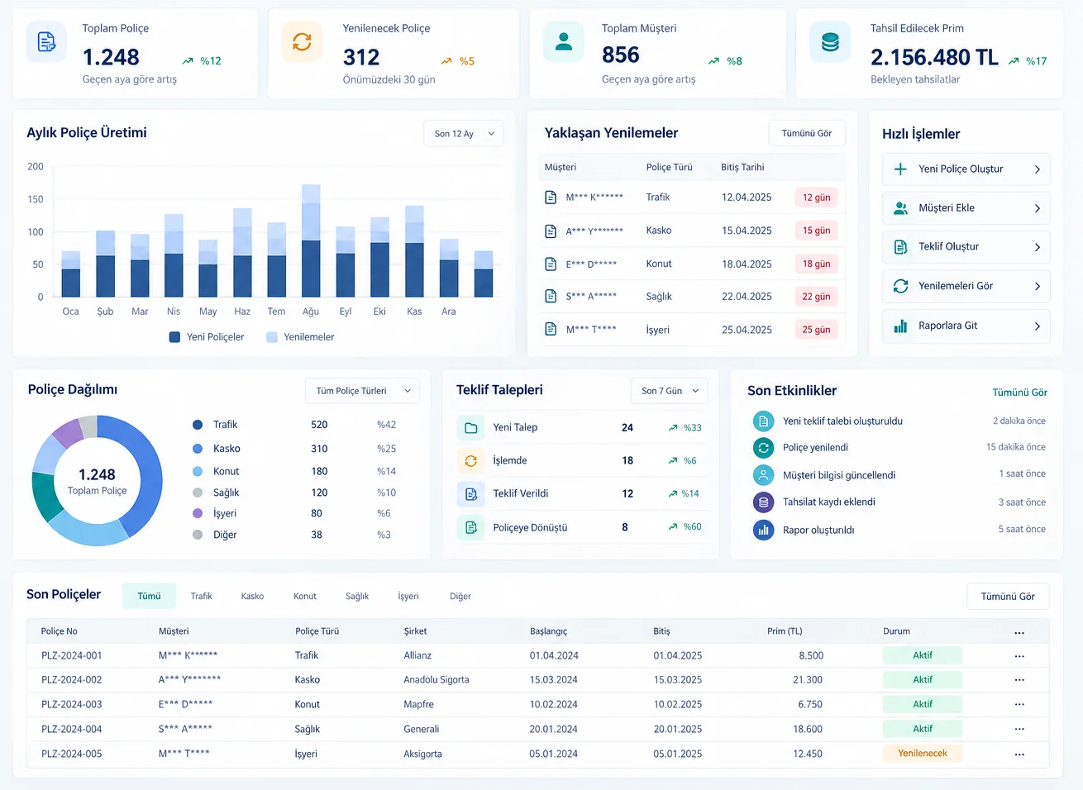Click the 12 gün renewal badge
This screenshot has height=790, width=1083.
[x=816, y=197]
